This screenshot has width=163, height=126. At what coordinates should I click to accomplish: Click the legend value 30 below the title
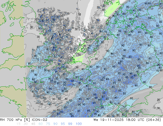click(26, 124)
